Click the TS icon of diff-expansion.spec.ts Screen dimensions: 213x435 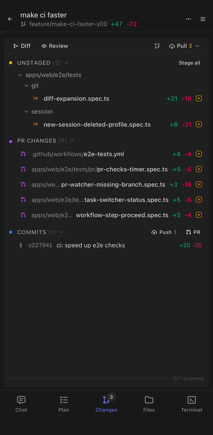pos(35,99)
